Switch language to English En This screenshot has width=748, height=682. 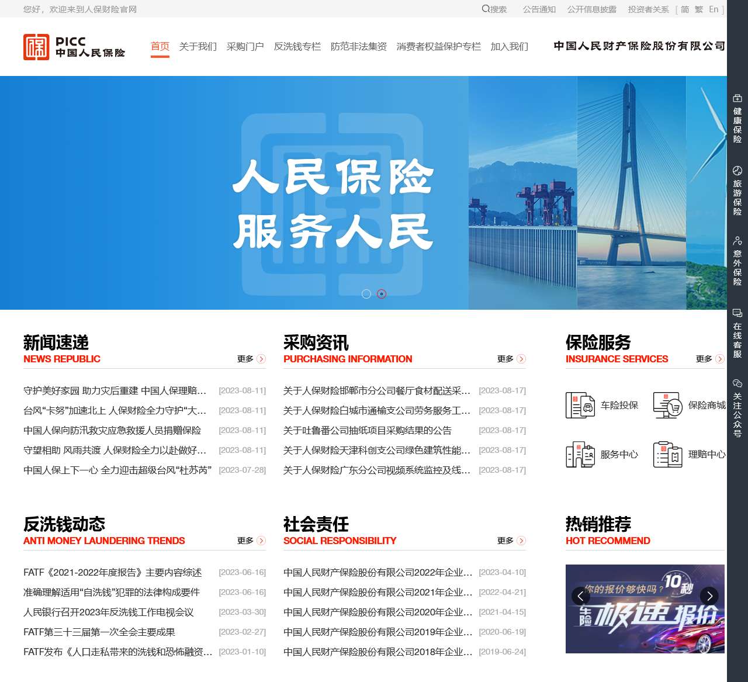point(714,9)
